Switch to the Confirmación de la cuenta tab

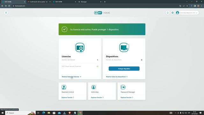(x=39, y=2)
